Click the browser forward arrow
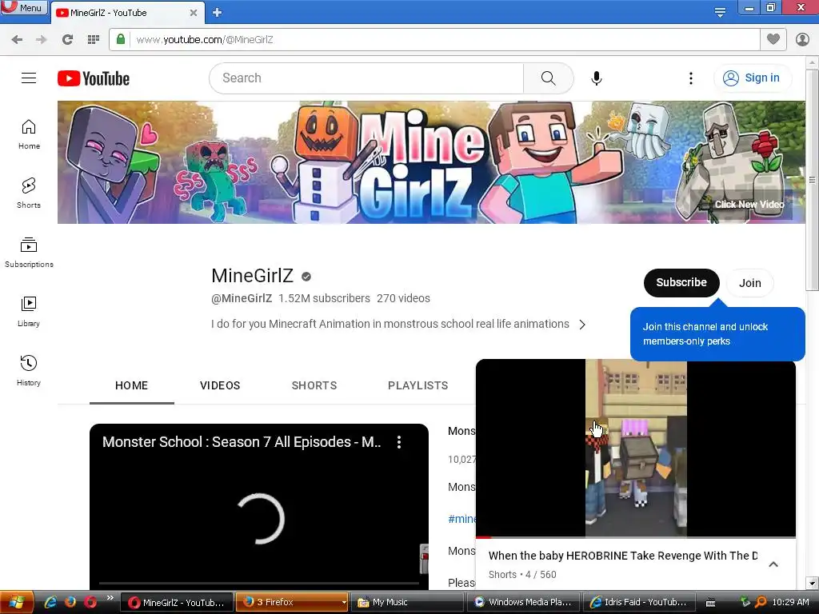819x614 pixels. [x=42, y=40]
